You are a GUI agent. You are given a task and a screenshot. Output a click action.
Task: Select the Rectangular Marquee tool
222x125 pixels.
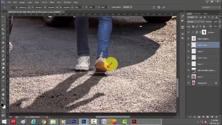pyautogui.click(x=3, y=21)
